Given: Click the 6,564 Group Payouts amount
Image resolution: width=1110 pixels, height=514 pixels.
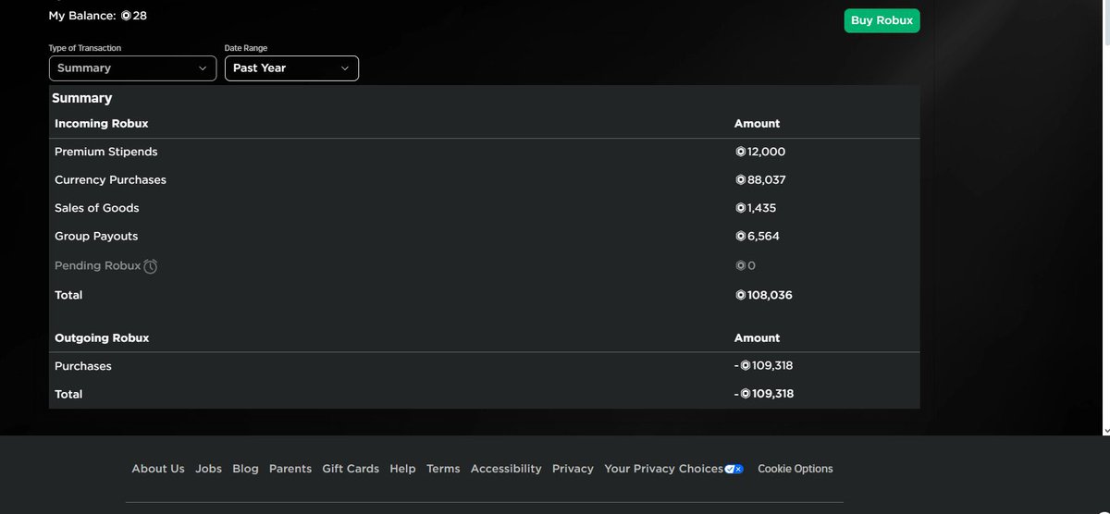Looking at the screenshot, I should coord(758,237).
